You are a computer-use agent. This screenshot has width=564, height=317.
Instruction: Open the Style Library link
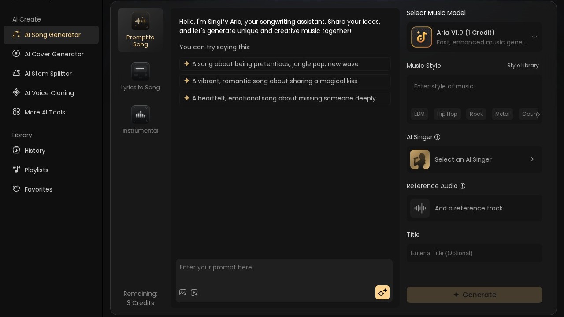[523, 66]
